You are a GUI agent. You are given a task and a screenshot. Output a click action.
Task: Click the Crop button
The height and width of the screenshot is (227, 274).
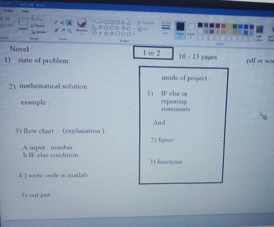click(37, 19)
